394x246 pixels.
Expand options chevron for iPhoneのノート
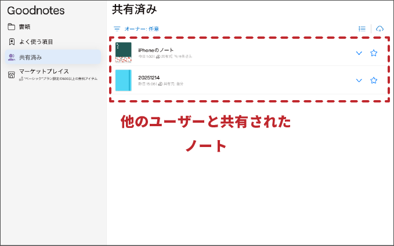[x=359, y=53]
